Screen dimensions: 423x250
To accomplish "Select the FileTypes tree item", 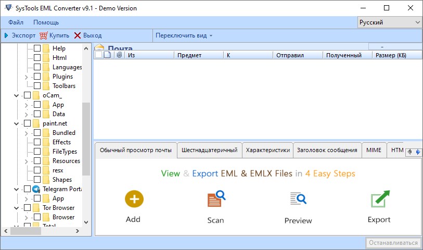I will click(x=65, y=152).
